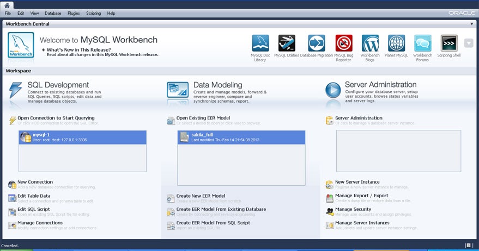Click the Open Existing EER Model heading
This screenshot has height=251, width=479.
(203, 118)
